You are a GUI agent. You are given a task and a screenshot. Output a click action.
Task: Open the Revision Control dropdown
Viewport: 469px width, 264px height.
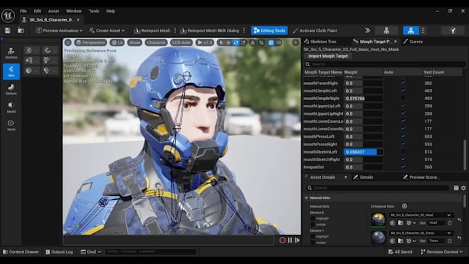pyautogui.click(x=442, y=252)
